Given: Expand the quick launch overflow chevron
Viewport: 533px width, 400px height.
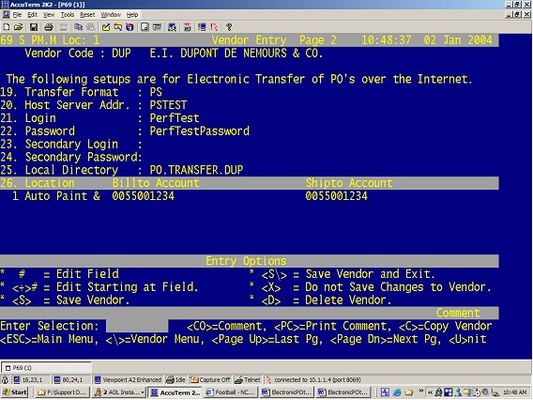Looking at the screenshot, I should pyautogui.click(x=421, y=392).
